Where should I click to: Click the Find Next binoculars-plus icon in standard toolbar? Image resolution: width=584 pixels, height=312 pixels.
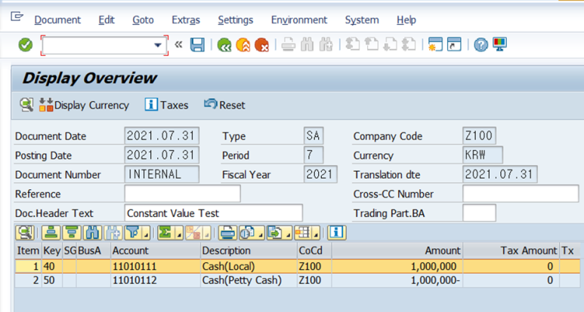[326, 45]
